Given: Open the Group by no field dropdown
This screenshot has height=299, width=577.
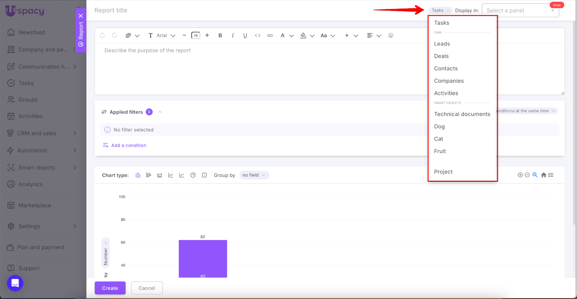Looking at the screenshot, I should click(254, 175).
